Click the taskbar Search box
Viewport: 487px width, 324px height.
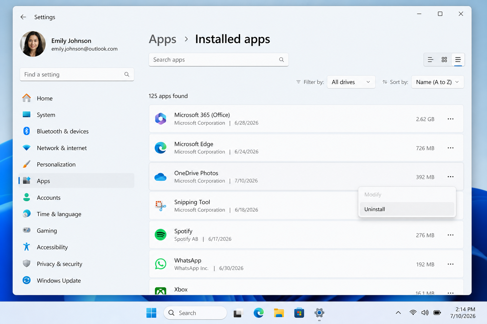click(x=195, y=313)
